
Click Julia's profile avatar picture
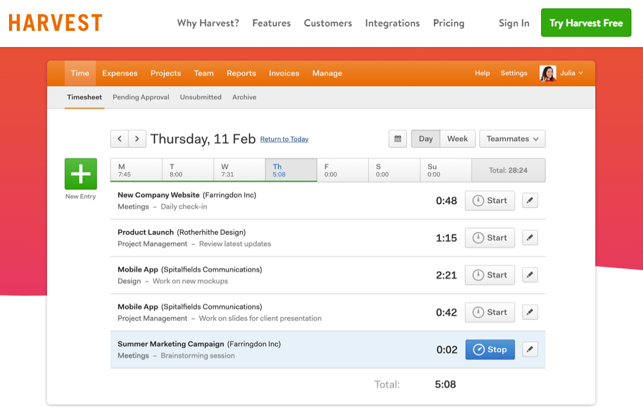click(548, 73)
